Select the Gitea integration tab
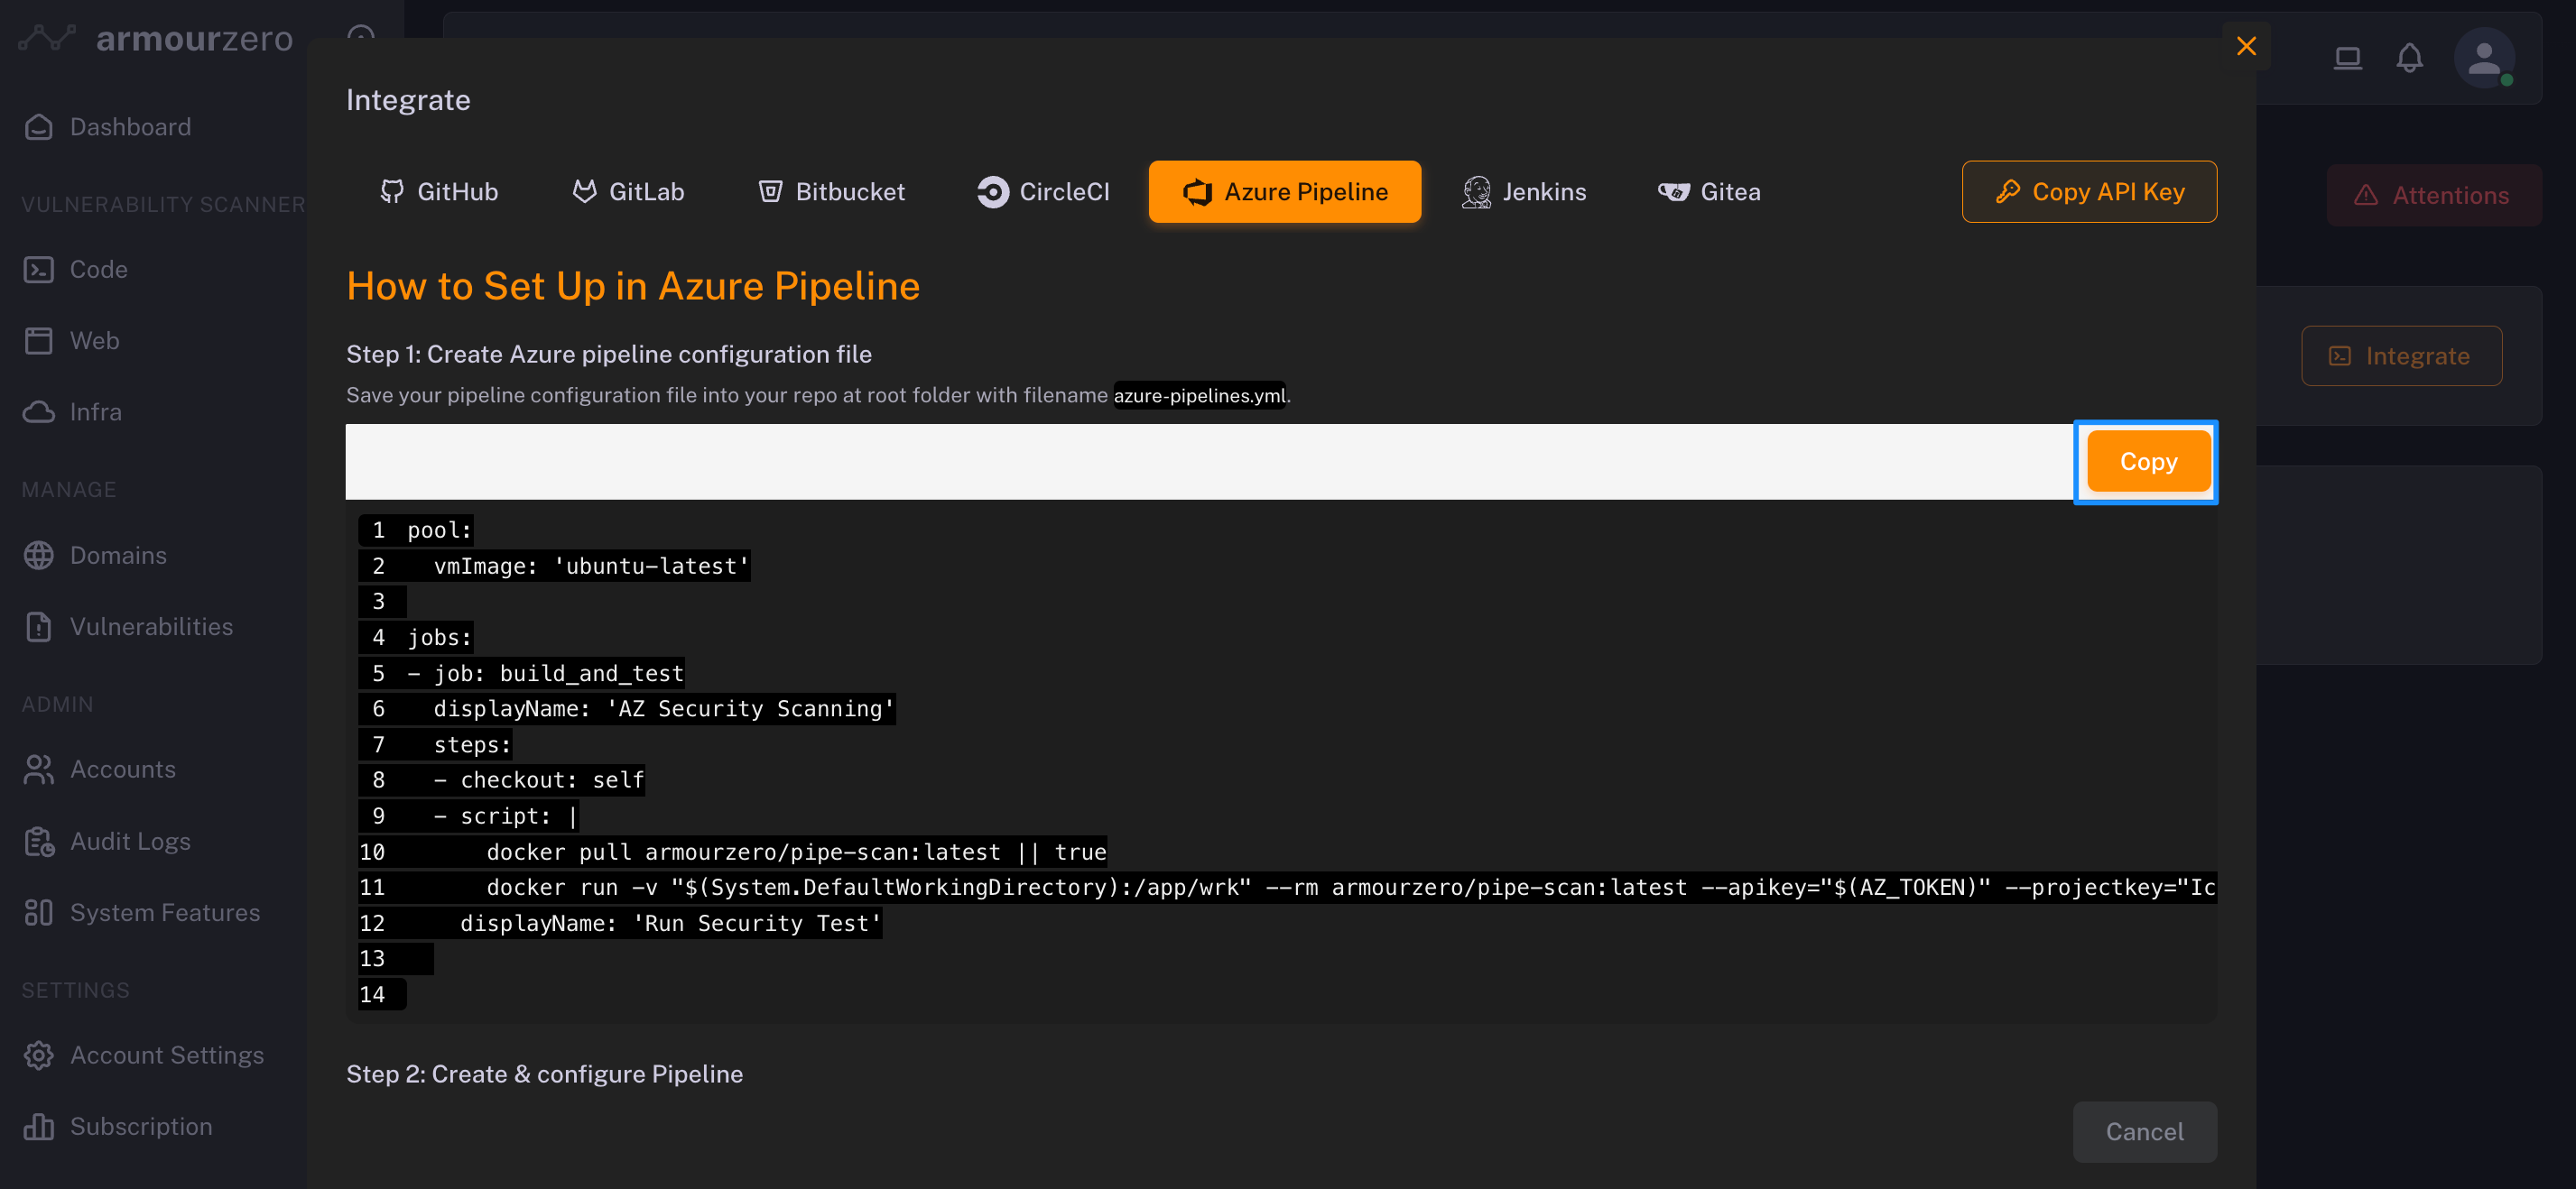The image size is (2576, 1189). click(1709, 192)
